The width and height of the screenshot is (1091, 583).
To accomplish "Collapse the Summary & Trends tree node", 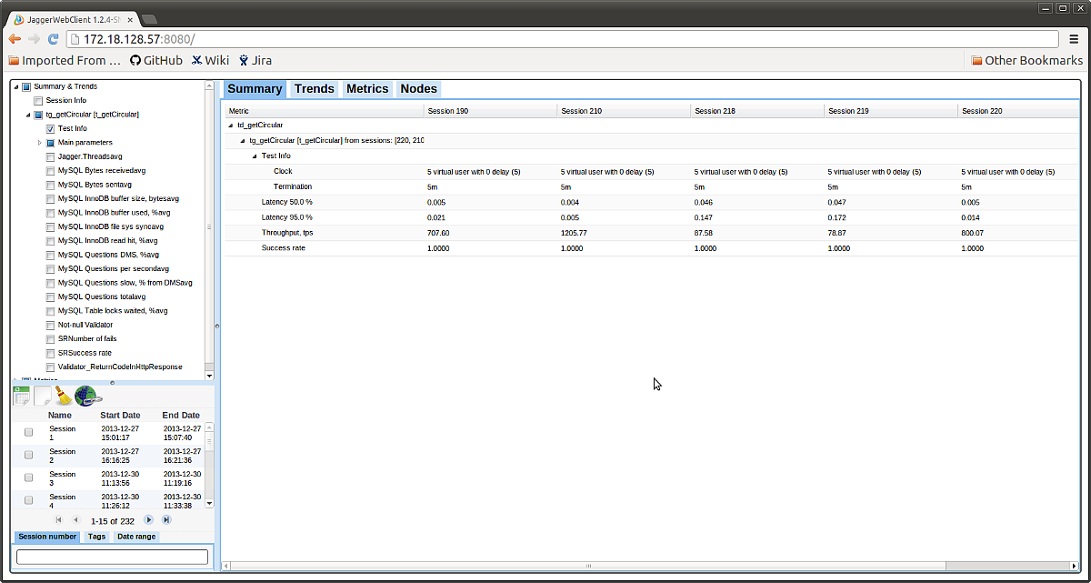I will (x=15, y=86).
